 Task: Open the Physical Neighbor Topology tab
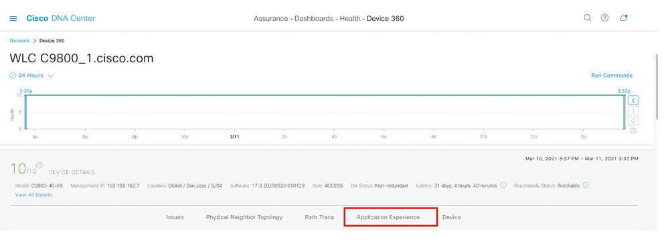pos(244,217)
